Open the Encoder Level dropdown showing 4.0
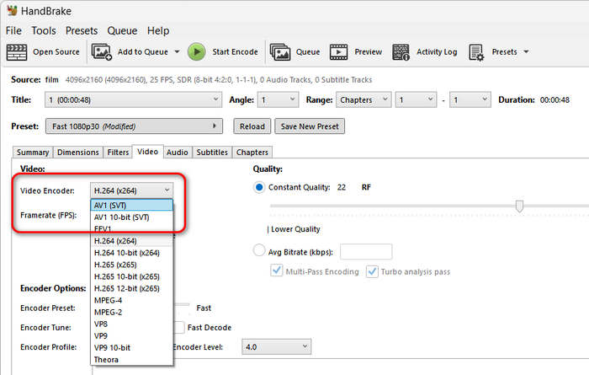 [277, 347]
